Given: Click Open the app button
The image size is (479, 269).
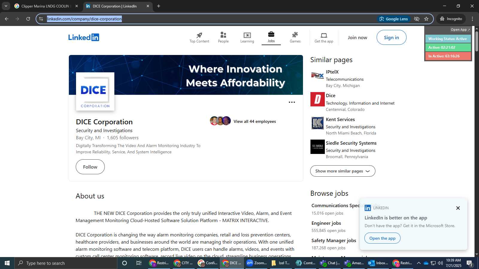Looking at the screenshot, I should click(x=382, y=238).
